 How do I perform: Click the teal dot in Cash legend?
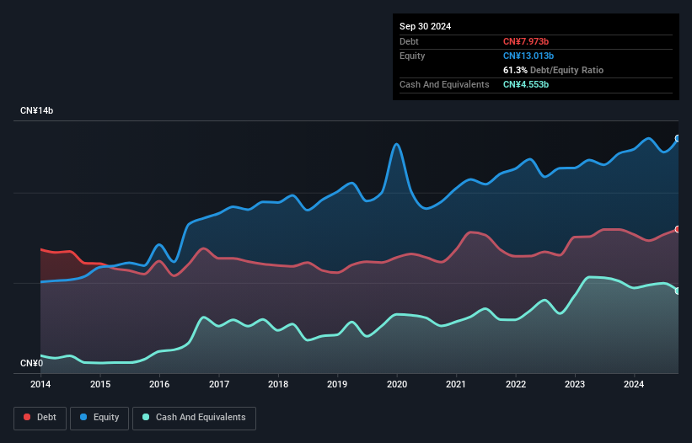tap(146, 417)
